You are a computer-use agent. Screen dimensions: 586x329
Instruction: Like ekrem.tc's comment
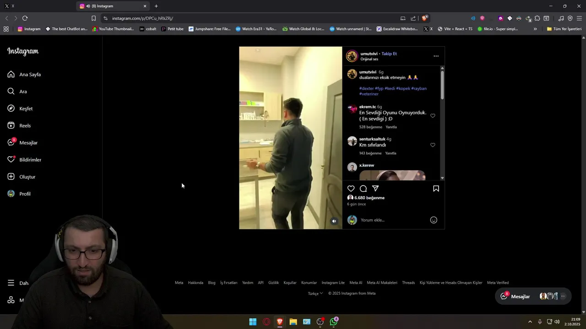point(433,116)
